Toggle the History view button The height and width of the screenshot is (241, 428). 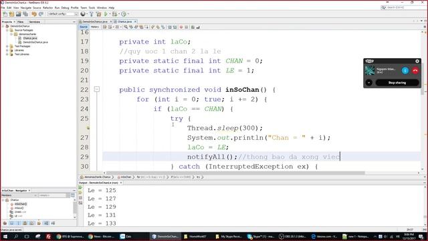click(95, 27)
